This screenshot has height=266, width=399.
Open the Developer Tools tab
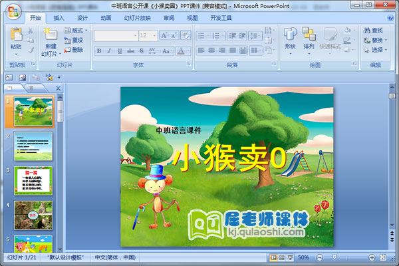click(221, 18)
